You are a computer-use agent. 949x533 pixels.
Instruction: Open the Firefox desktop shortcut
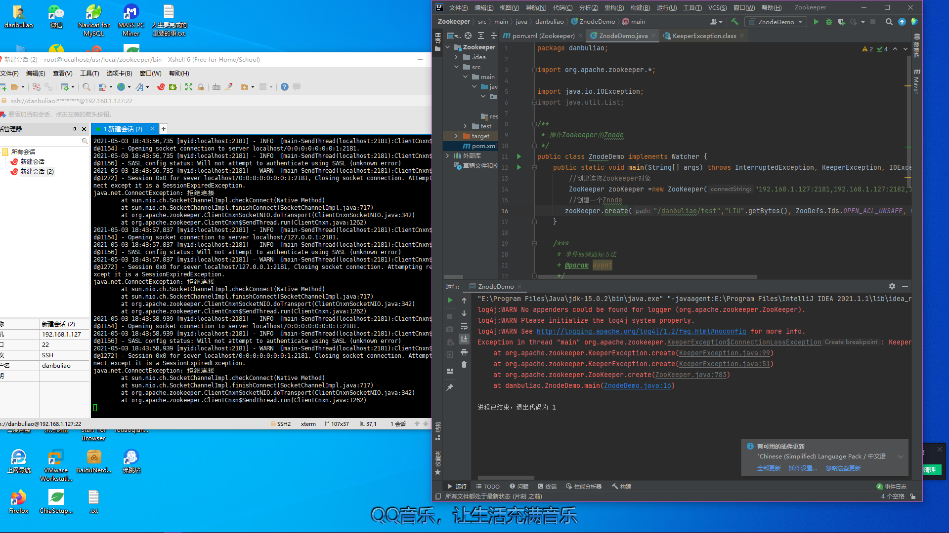click(x=18, y=501)
